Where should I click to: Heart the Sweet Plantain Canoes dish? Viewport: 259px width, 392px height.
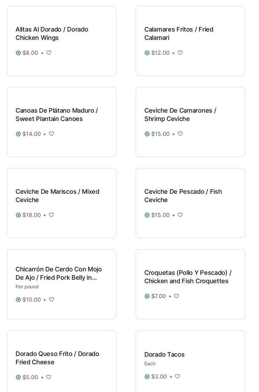click(x=51, y=134)
